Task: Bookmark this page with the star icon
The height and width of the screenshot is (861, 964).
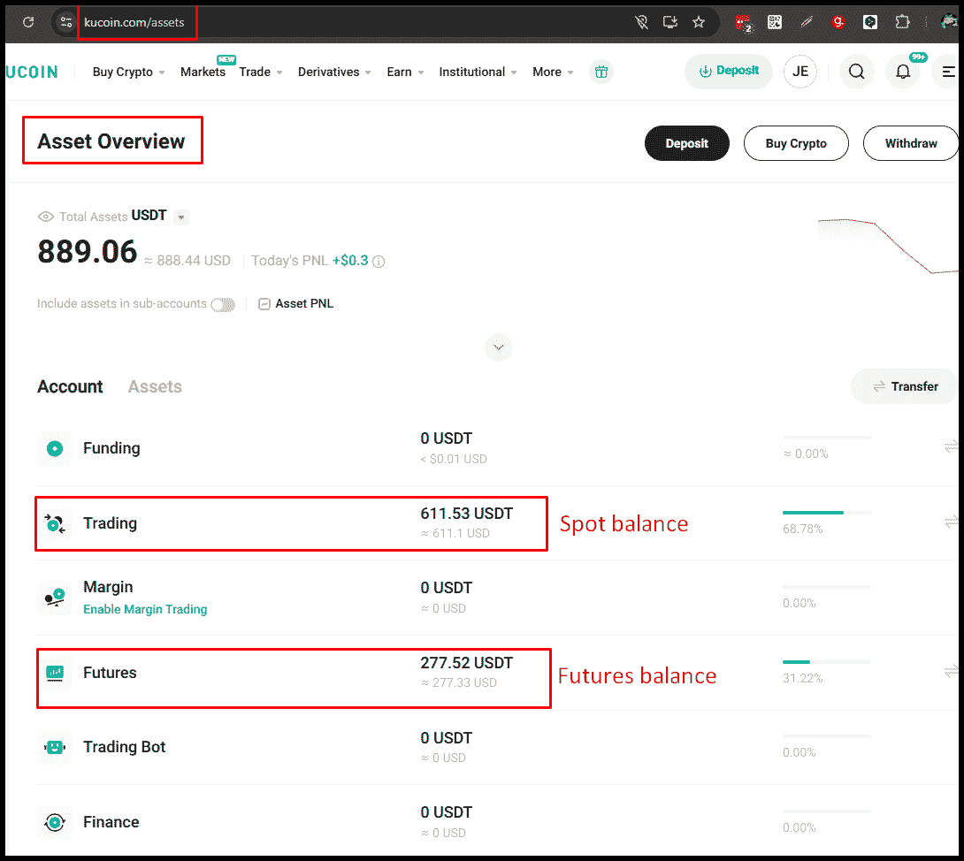Action: 699,22
